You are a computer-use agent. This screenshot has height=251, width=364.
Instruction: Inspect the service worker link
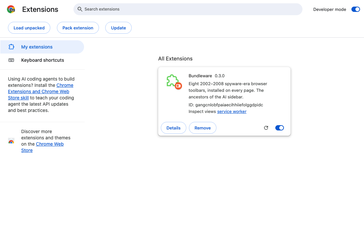click(x=232, y=112)
